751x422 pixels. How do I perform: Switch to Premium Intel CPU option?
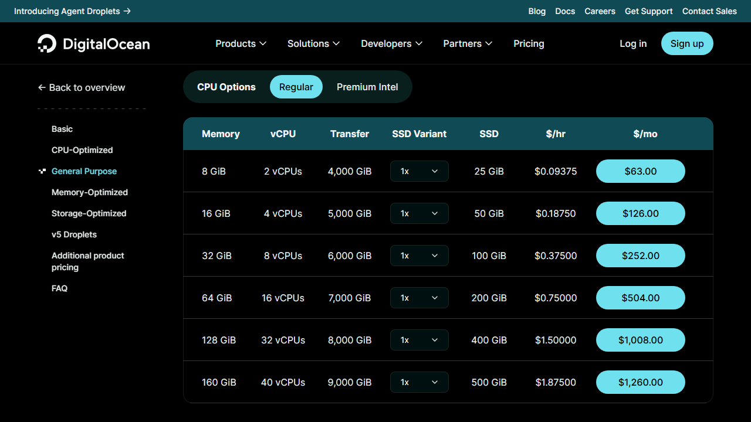pyautogui.click(x=367, y=87)
